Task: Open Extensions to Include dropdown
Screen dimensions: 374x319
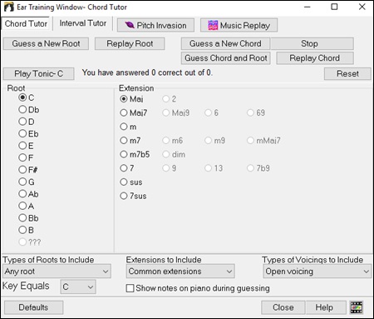Action: click(x=180, y=271)
